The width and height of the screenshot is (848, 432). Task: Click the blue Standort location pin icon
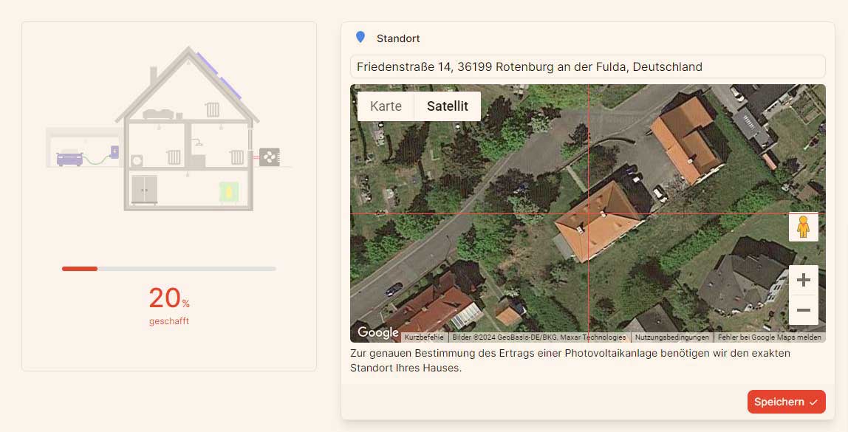[x=360, y=37]
